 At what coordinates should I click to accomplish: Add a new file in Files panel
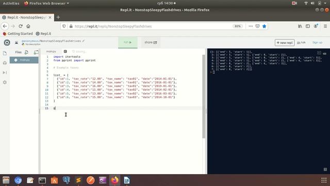26,52
